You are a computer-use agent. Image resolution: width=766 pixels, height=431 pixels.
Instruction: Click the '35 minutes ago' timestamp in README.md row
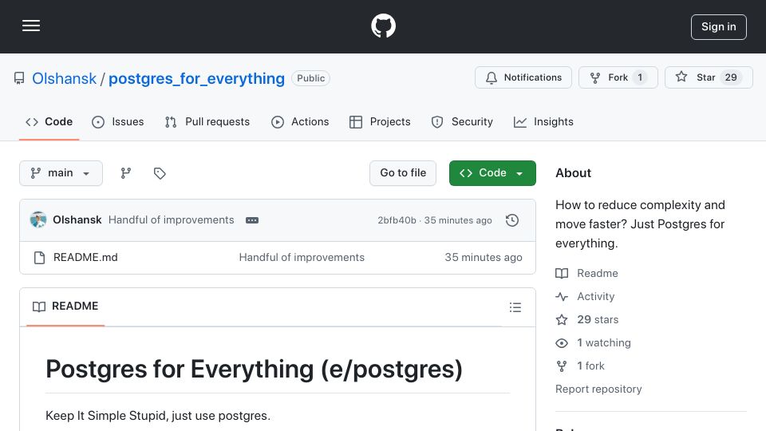point(484,258)
